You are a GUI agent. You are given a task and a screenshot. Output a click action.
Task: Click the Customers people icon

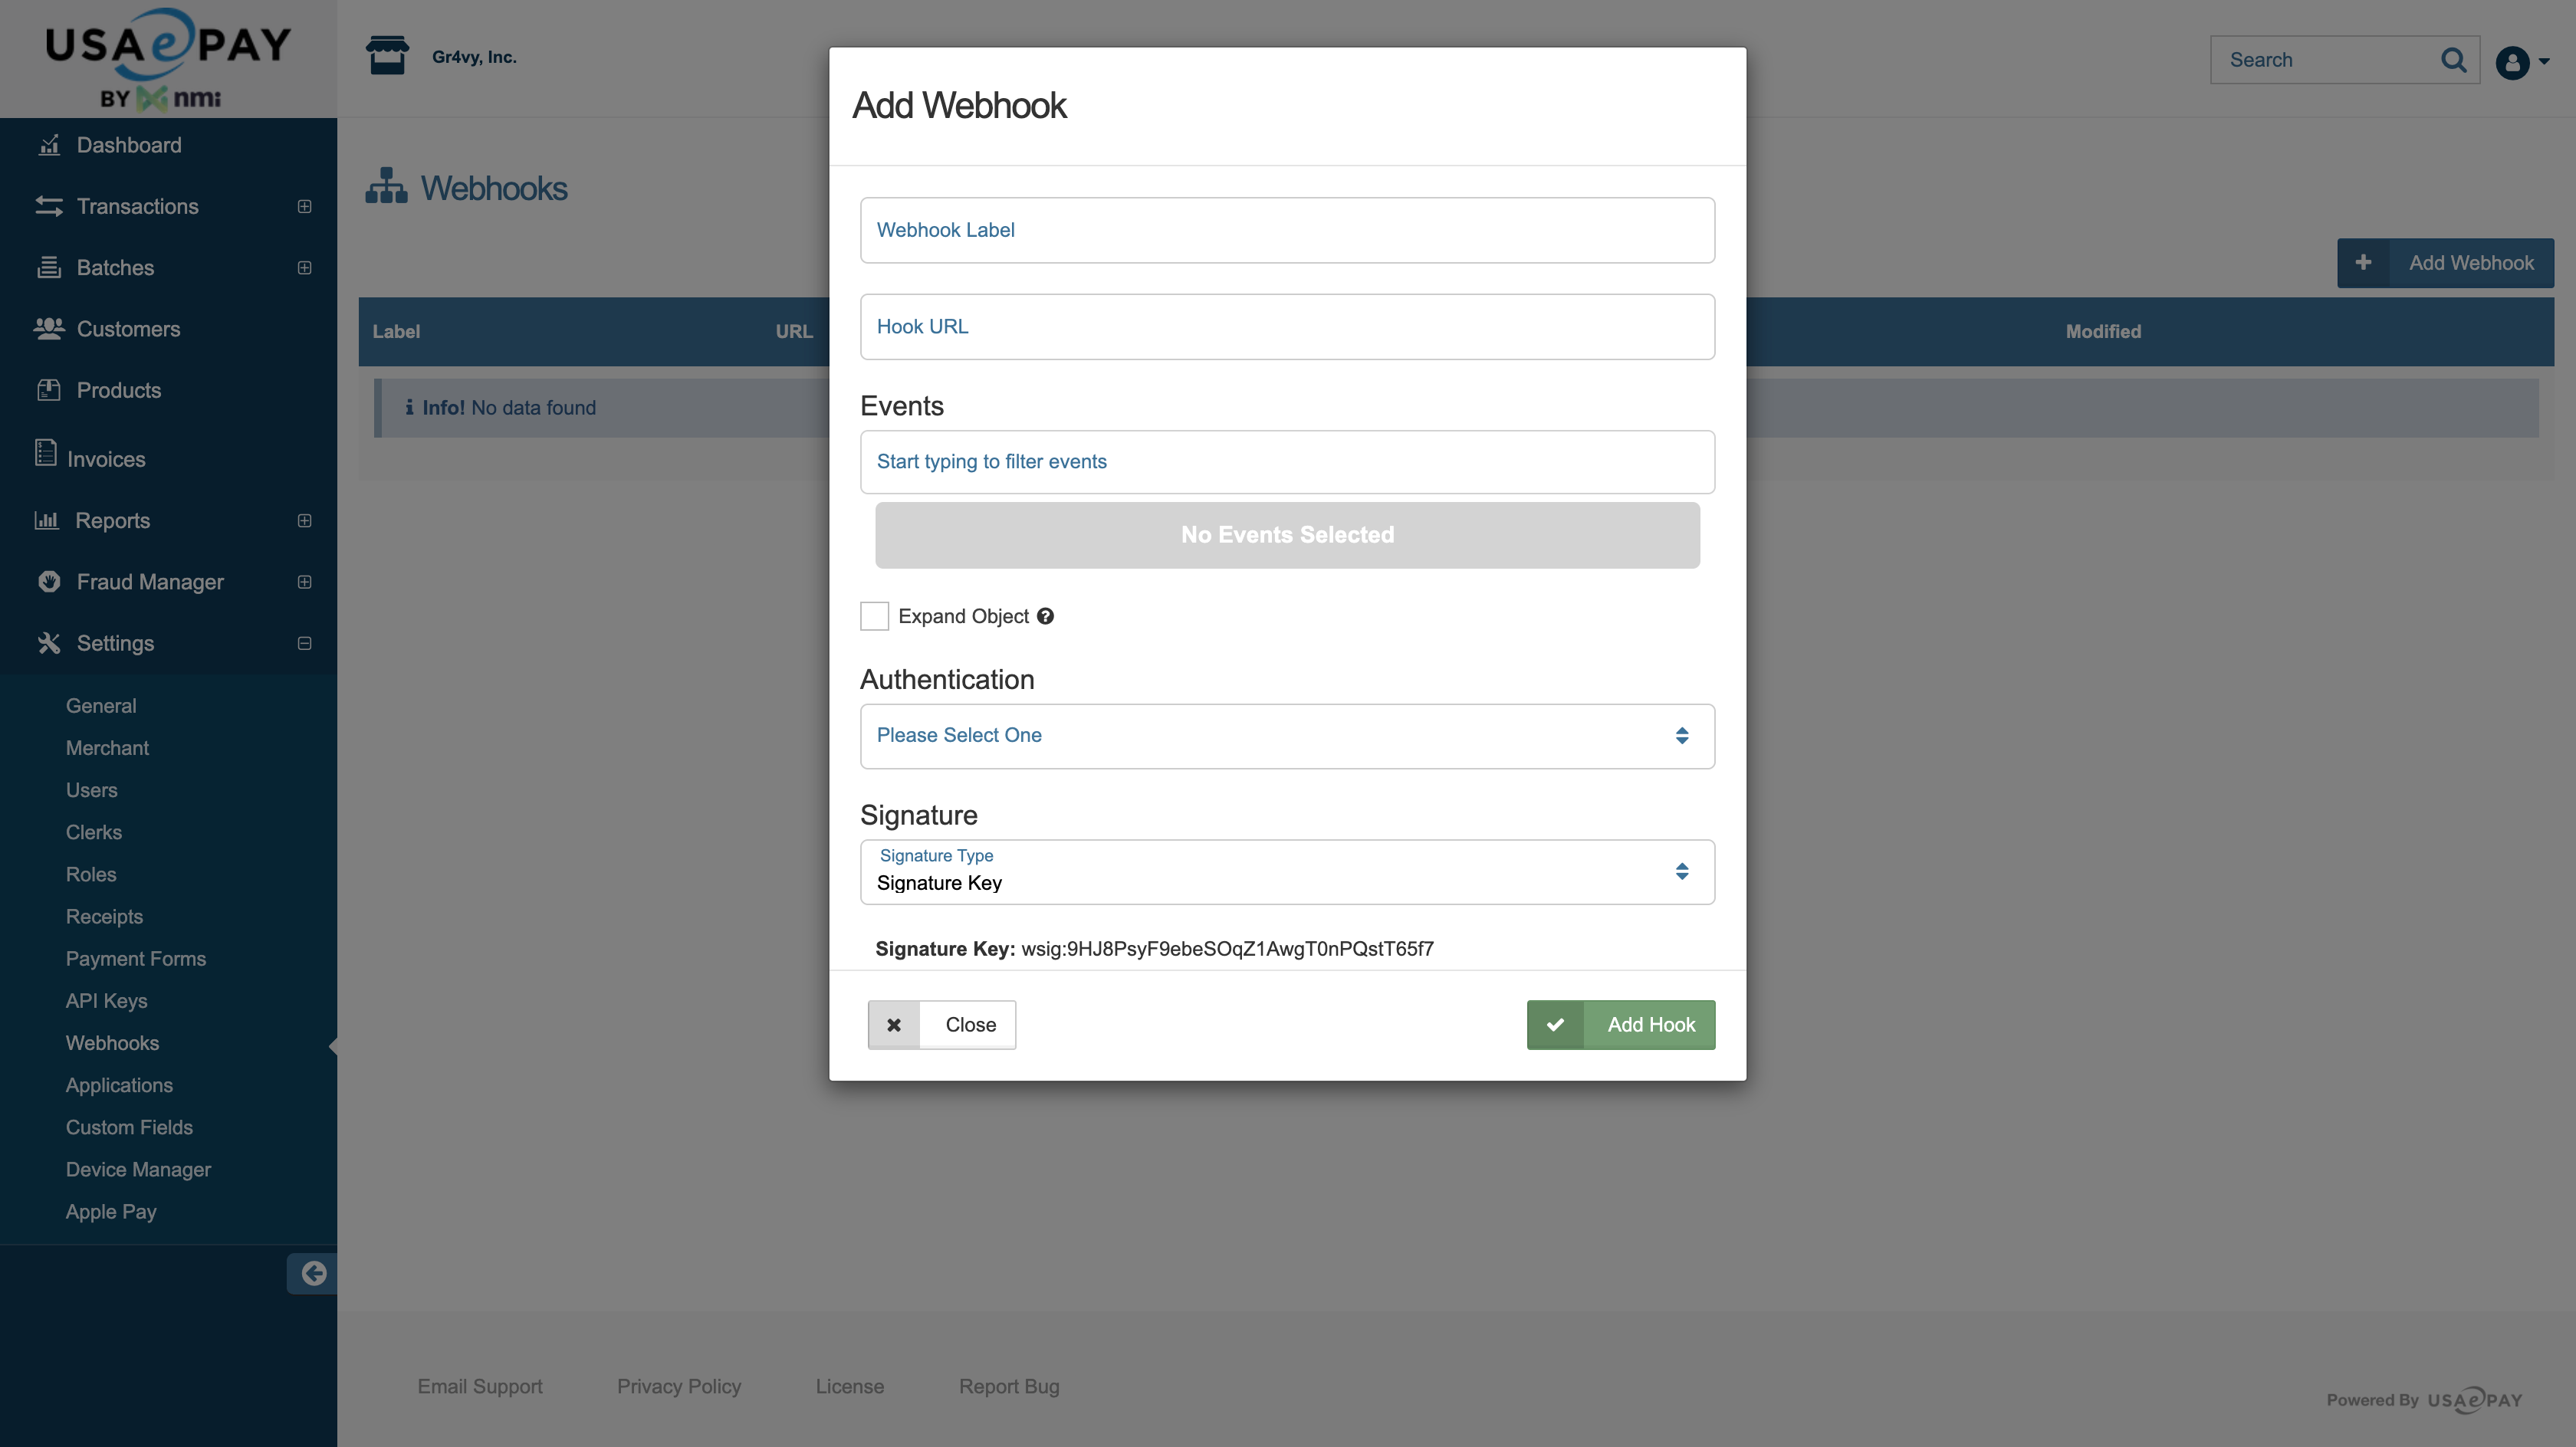[50, 328]
